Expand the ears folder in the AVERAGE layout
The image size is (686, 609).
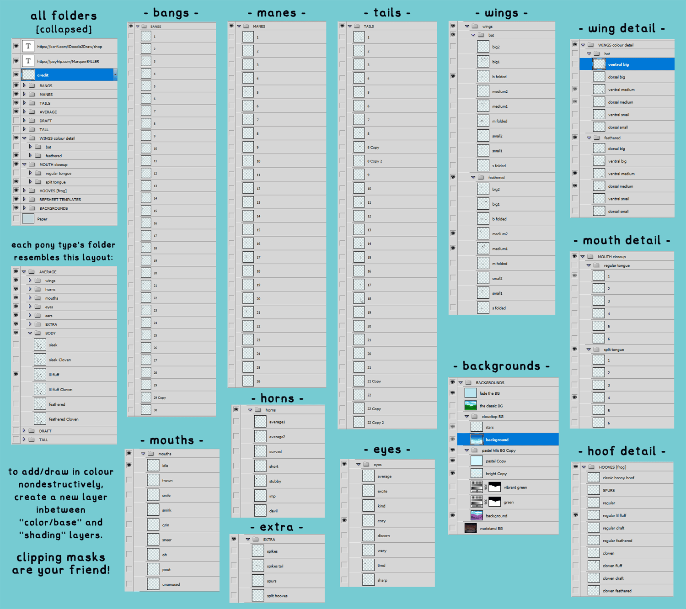(x=30, y=316)
